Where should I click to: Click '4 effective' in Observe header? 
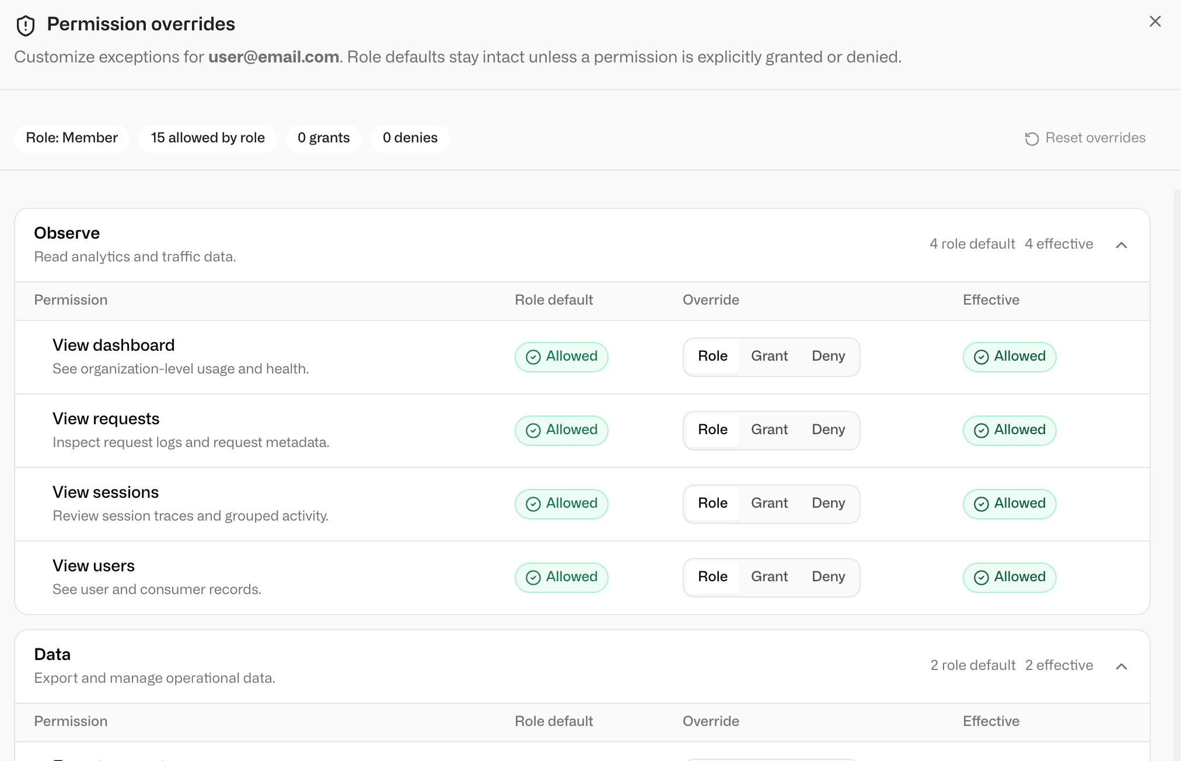click(1059, 244)
